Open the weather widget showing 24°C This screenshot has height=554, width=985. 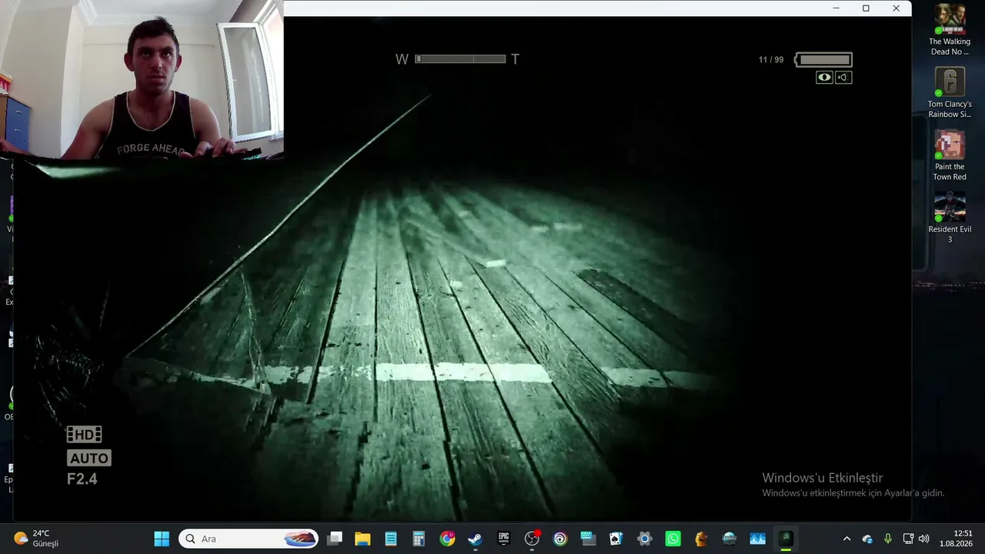37,539
